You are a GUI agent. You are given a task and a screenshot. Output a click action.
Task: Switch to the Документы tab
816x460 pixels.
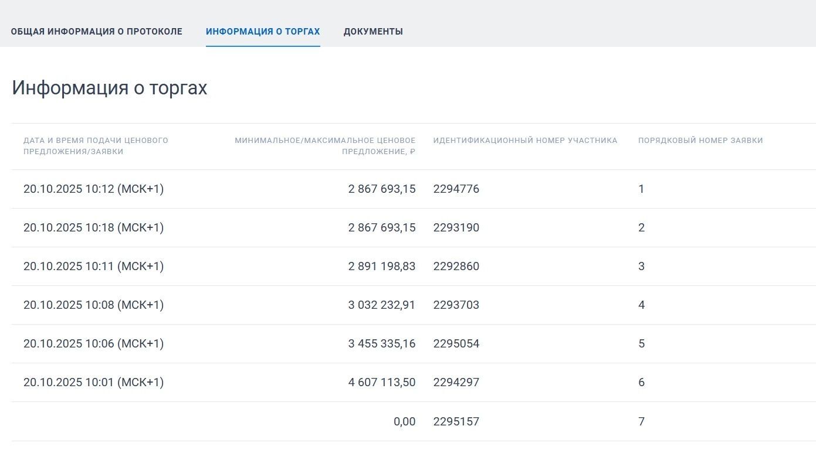373,32
